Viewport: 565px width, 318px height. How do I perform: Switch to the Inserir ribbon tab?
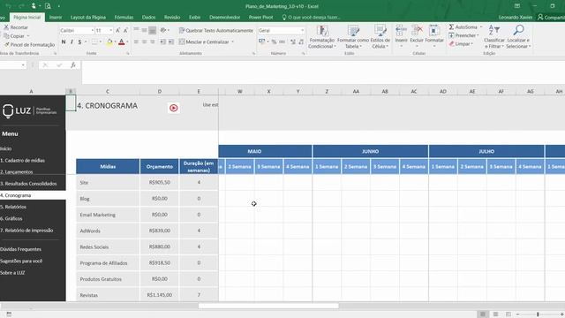(56, 18)
